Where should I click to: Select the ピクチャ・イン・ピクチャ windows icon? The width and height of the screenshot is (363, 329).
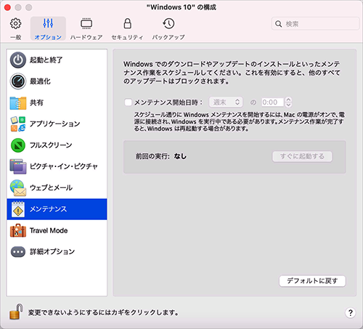(x=18, y=166)
